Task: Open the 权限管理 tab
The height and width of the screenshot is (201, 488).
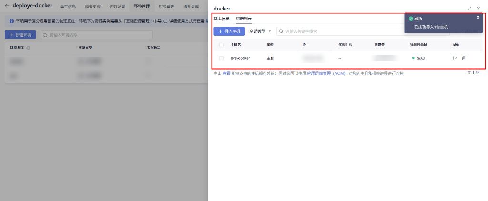Action: click(x=166, y=6)
